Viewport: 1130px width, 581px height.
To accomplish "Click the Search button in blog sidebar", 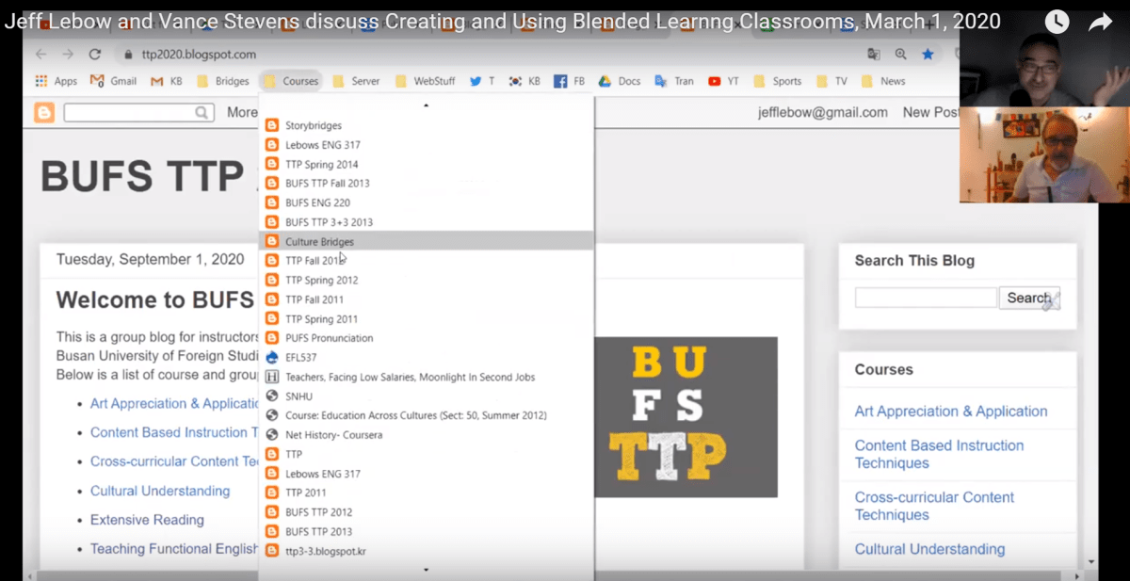I will (1028, 298).
